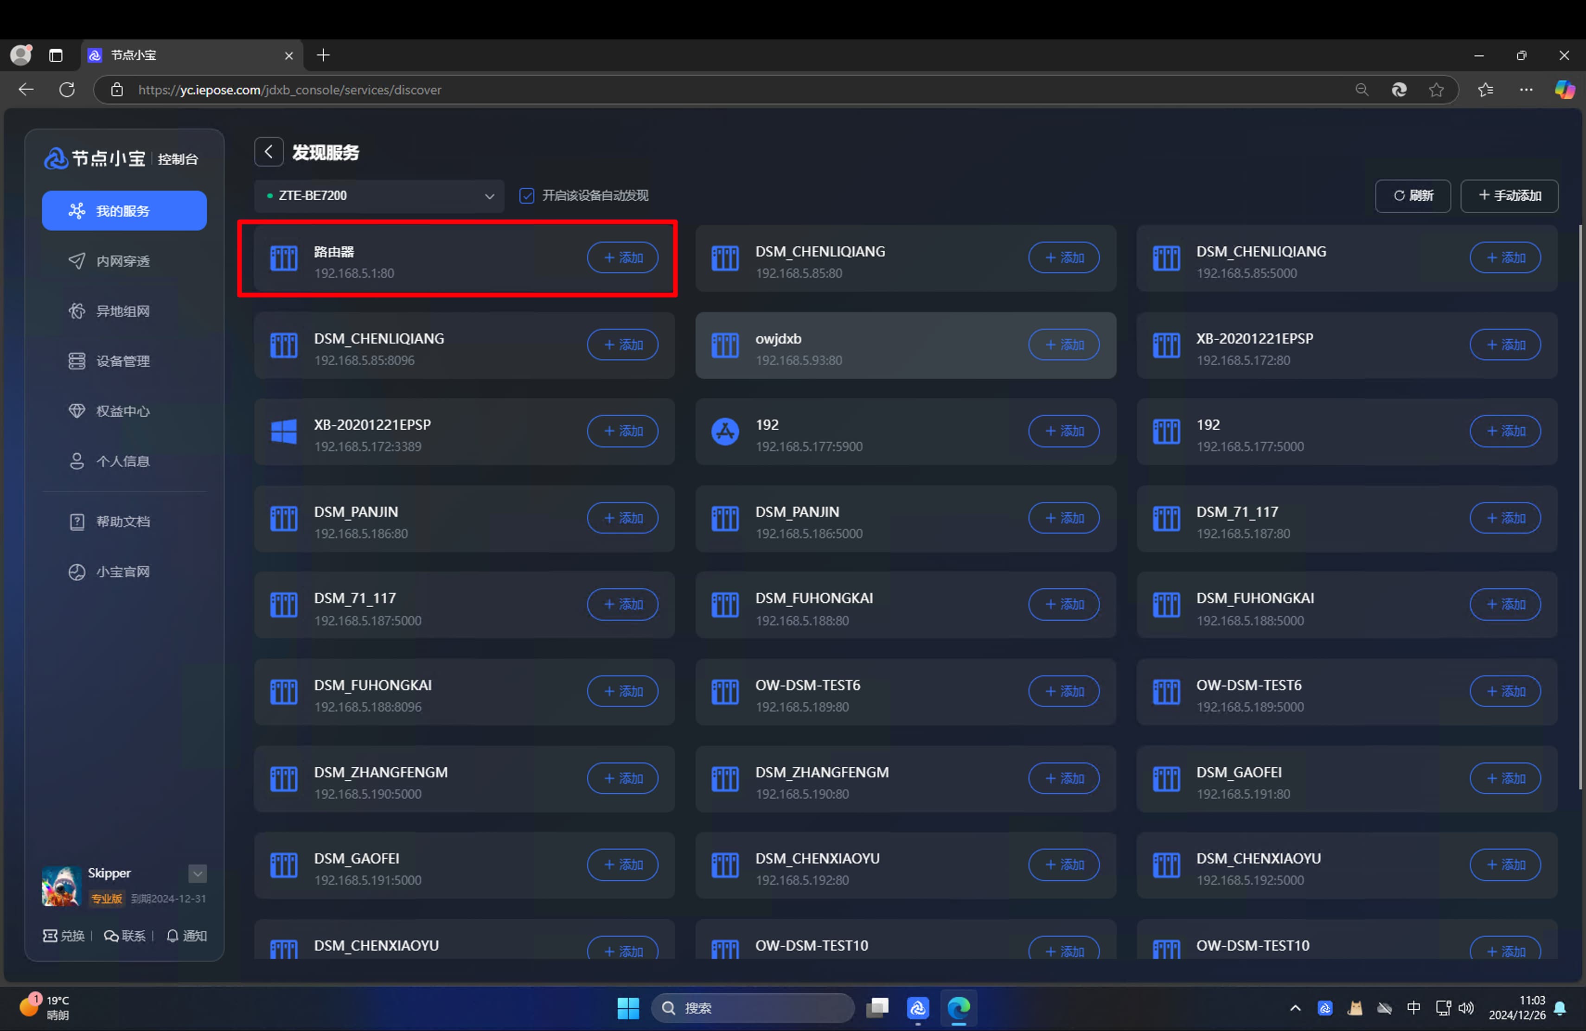Click the 手动添加 button
Screen dimensions: 1586x1031
(x=1509, y=196)
